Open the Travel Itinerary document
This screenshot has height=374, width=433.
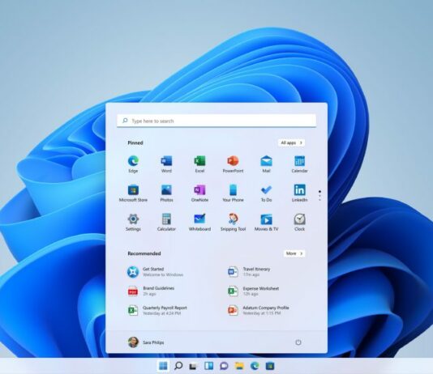click(x=249, y=272)
